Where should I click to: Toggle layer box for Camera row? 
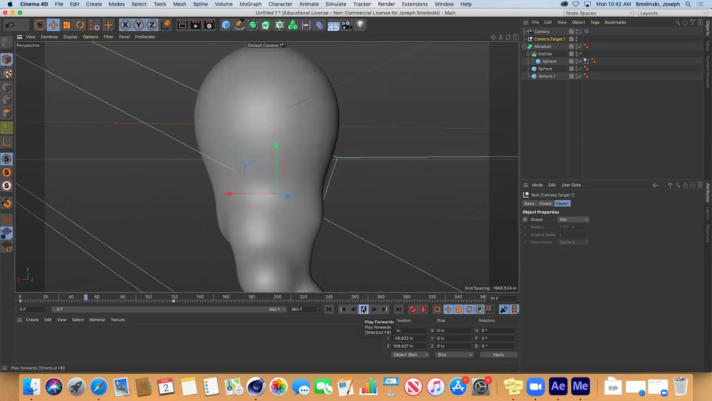point(571,32)
